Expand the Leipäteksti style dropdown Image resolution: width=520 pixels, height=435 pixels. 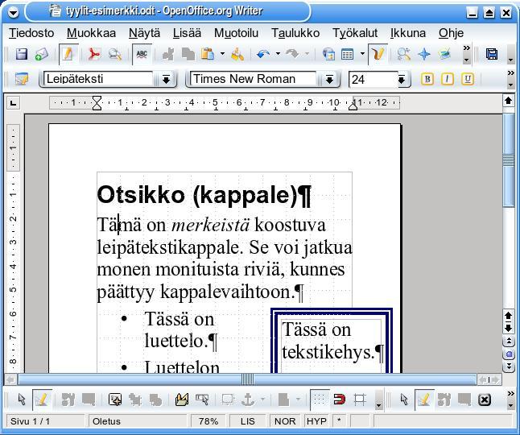click(166, 79)
